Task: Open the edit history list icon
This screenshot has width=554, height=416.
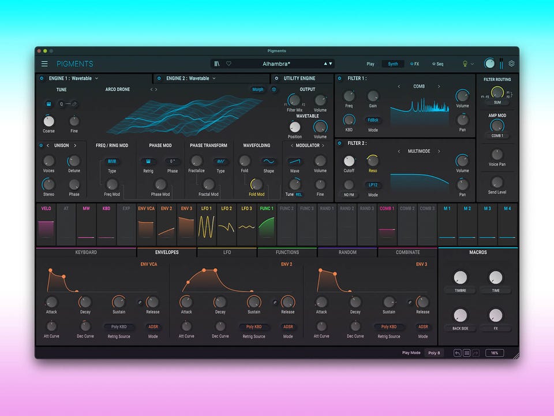Action: coord(466,353)
